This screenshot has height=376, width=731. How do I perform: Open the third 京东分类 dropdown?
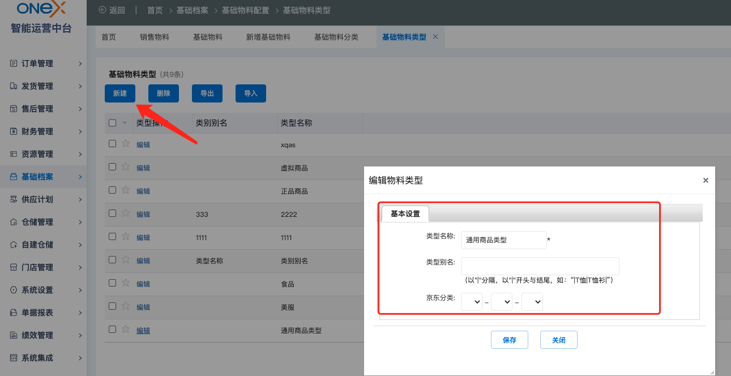(x=532, y=302)
